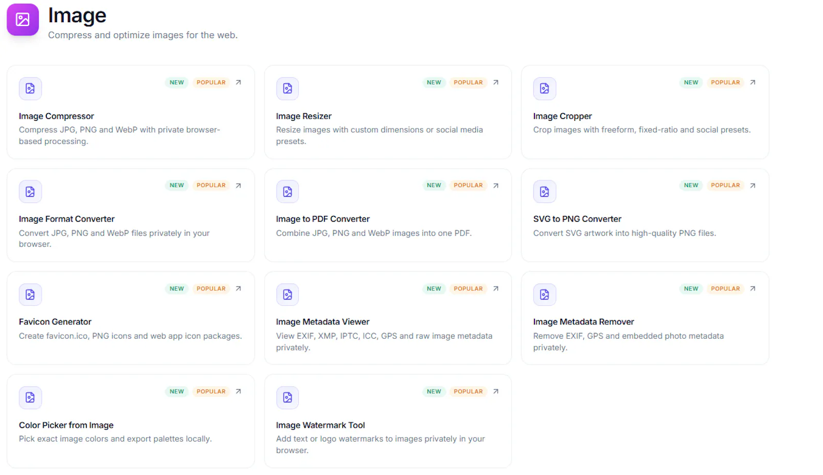Open Image Format Converter via its arrow icon
The height and width of the screenshot is (475, 823).
click(238, 186)
